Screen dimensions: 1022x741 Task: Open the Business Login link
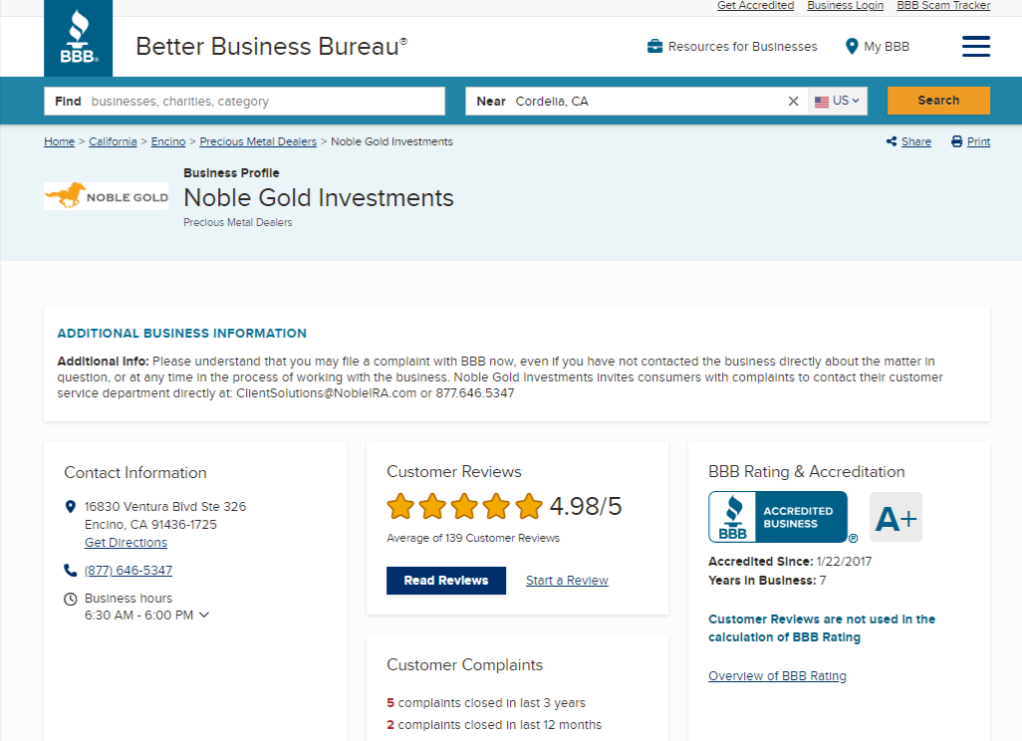pyautogui.click(x=846, y=5)
